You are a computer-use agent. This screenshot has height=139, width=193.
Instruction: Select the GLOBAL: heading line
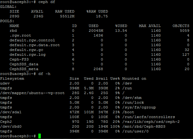pos(8,7)
